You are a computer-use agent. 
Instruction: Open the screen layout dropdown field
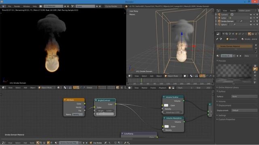pos(53,6)
